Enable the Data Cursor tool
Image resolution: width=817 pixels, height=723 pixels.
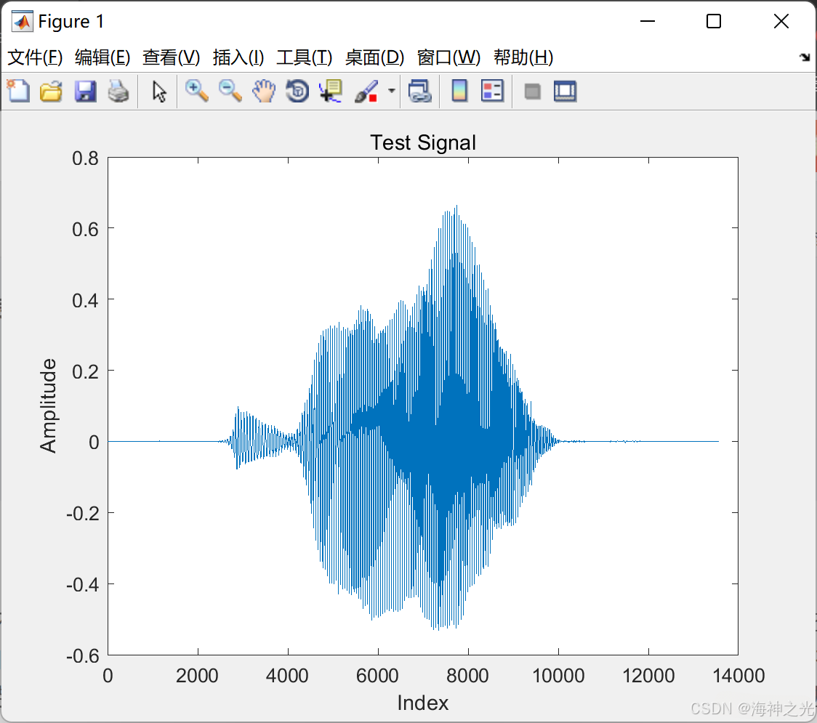(330, 91)
